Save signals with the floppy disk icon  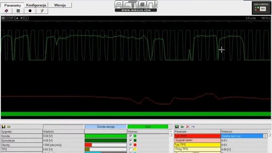pos(3,127)
